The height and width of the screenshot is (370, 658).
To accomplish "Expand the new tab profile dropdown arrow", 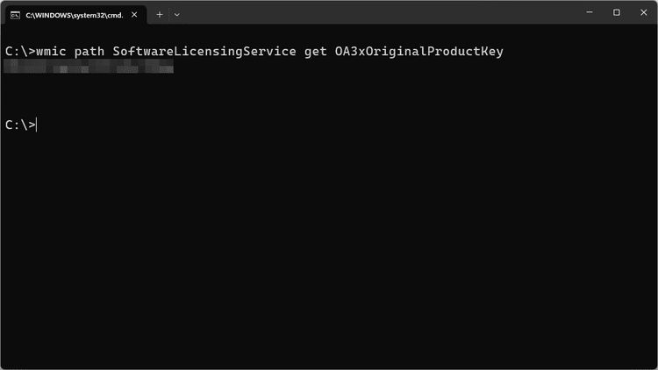I will (177, 14).
